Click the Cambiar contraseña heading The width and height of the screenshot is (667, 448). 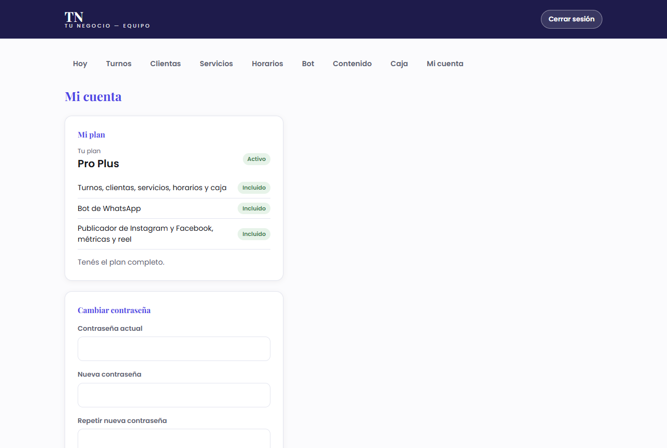point(114,310)
